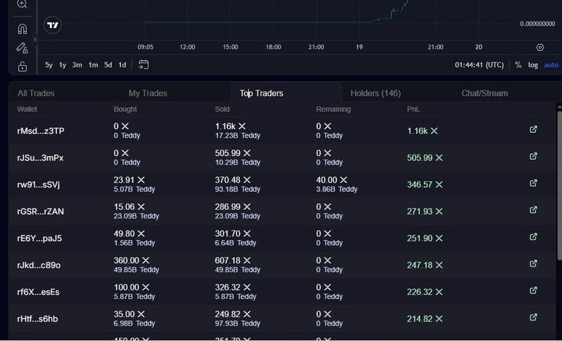This screenshot has height=341, width=562.
Task: Open the Holders (146) tab
Action: pyautogui.click(x=375, y=93)
